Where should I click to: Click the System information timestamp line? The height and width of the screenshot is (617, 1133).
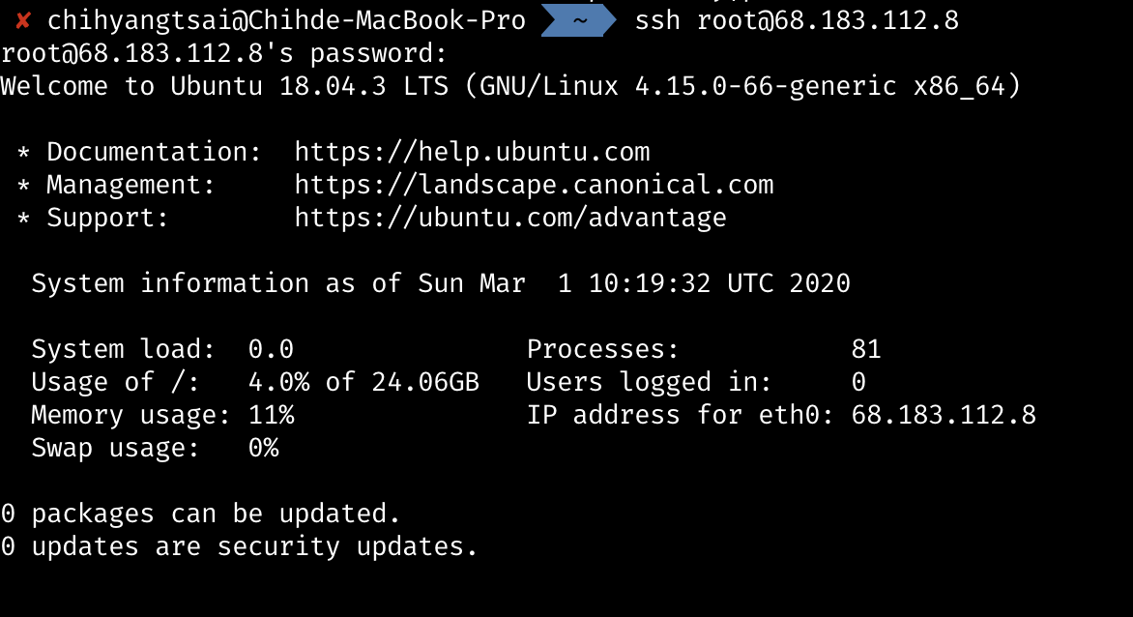[441, 283]
